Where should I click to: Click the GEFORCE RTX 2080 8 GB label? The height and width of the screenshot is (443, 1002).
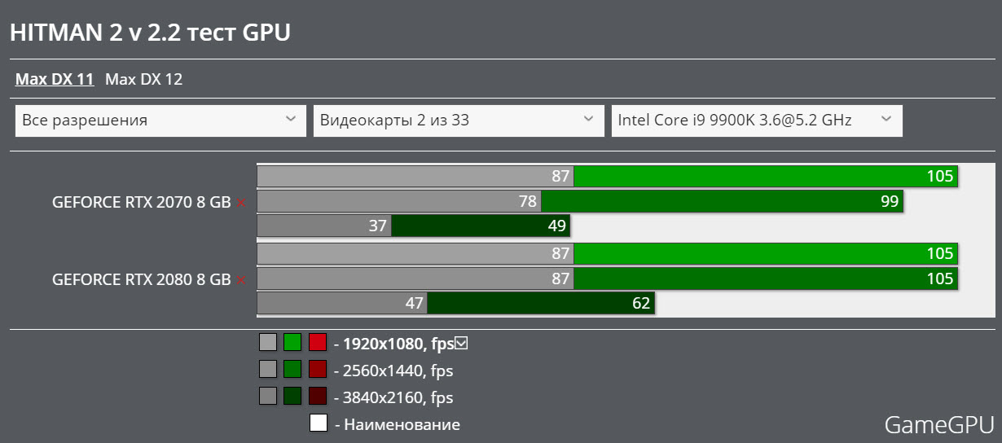(x=142, y=279)
